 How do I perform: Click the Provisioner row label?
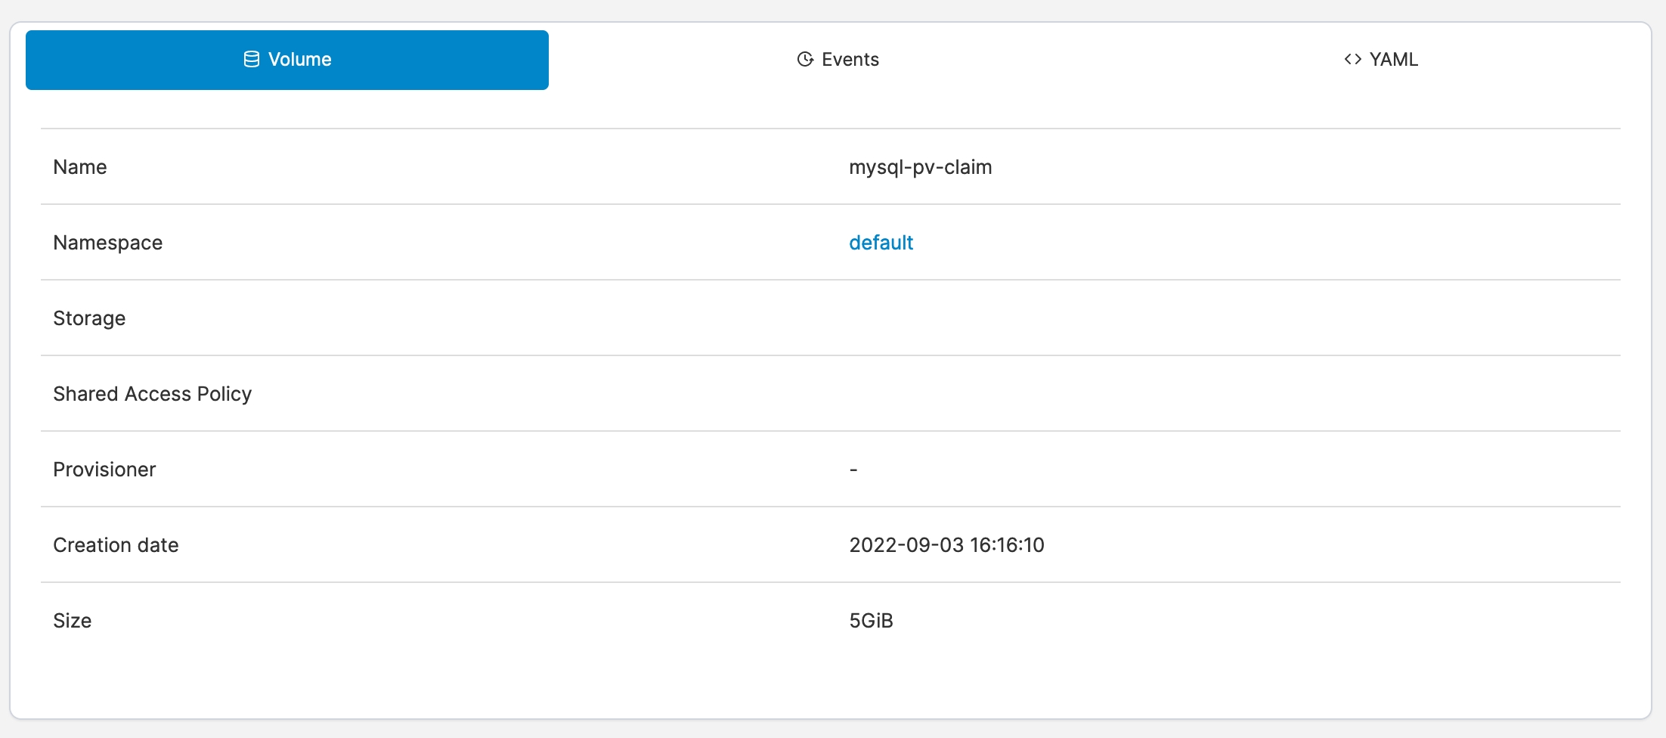click(x=104, y=470)
